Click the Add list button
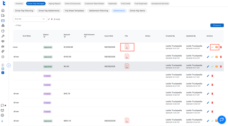 (x=57, y=19)
